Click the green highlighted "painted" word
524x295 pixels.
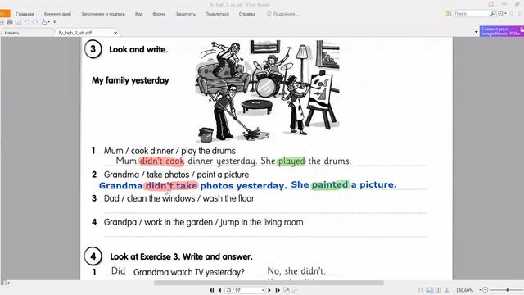coord(330,184)
